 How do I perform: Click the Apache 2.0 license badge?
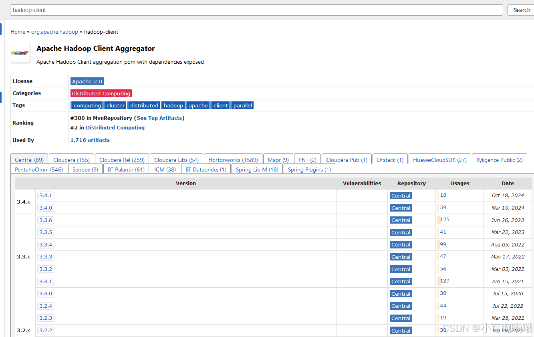click(x=87, y=81)
